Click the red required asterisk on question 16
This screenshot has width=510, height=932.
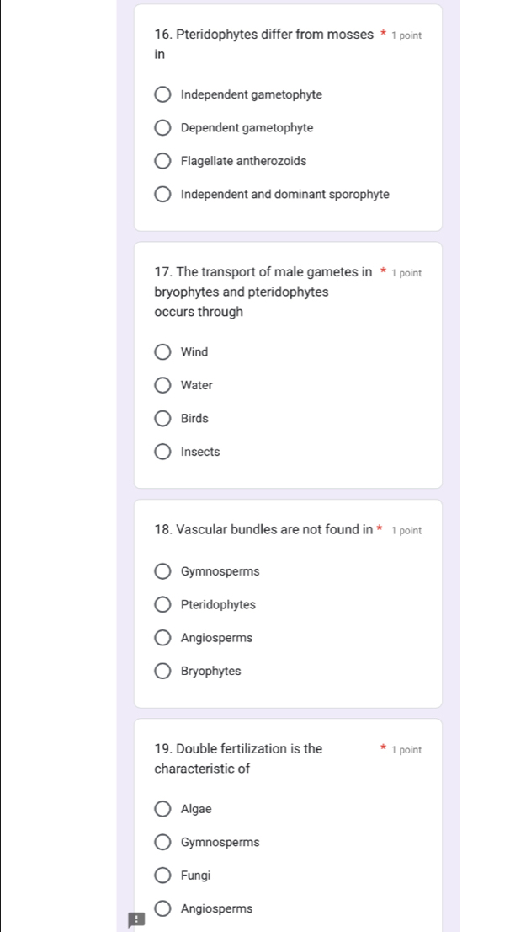(x=383, y=34)
